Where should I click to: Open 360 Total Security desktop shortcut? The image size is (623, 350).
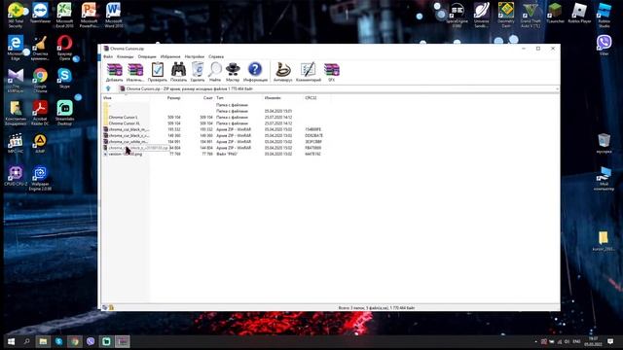tap(16, 16)
